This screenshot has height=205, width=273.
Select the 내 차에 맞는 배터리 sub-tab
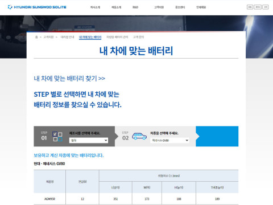tap(90, 37)
